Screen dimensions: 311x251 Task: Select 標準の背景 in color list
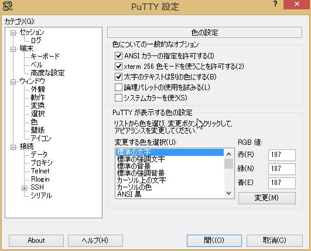tap(170, 166)
